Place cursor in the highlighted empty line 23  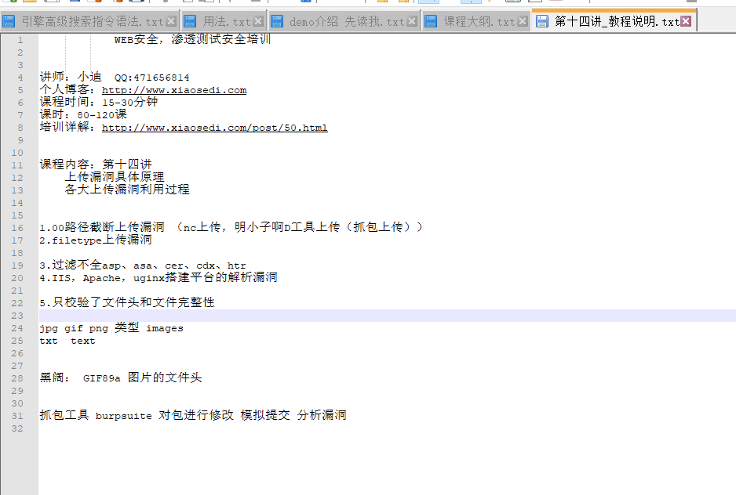[235, 315]
